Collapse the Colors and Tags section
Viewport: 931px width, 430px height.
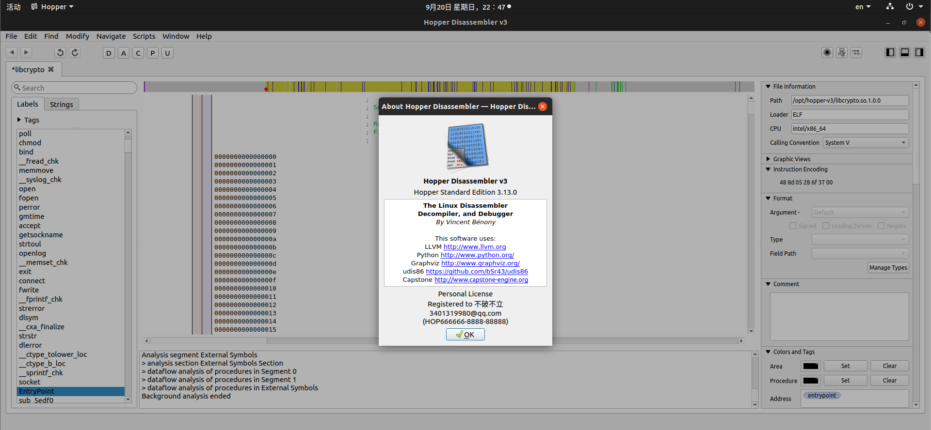tap(768, 352)
